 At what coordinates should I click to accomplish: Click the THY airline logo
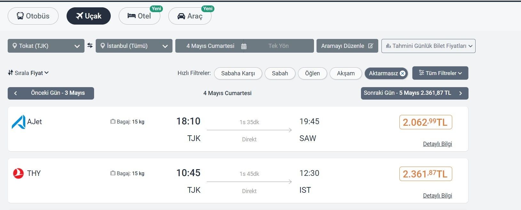(18, 173)
